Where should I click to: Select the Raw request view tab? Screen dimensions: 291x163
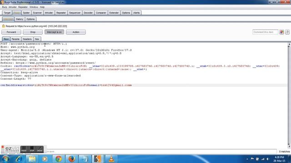coord(6,39)
